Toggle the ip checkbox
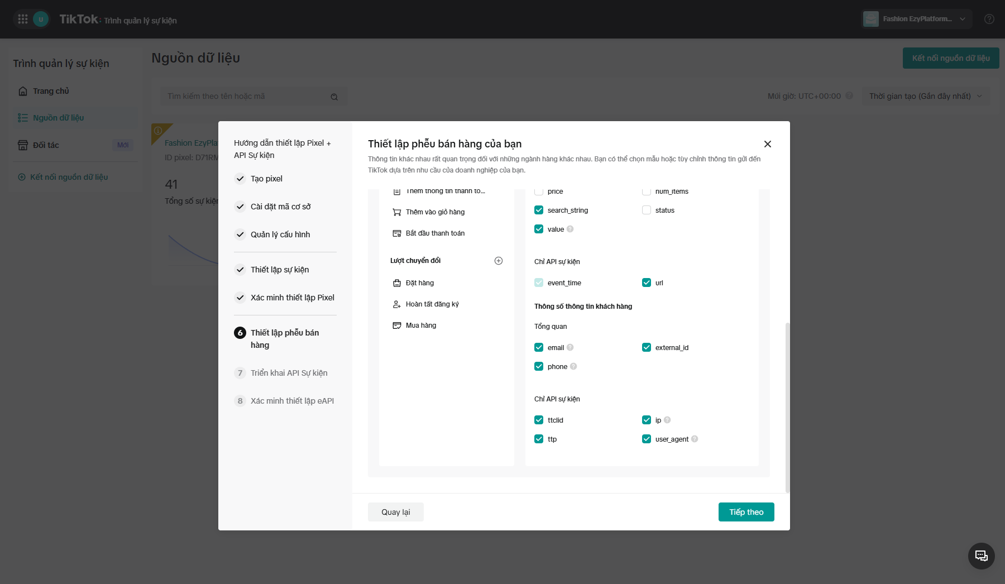The width and height of the screenshot is (1005, 584). [x=647, y=420]
